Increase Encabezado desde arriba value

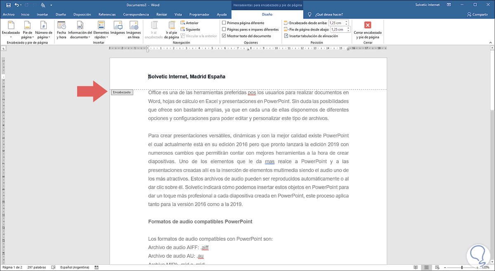347,22
